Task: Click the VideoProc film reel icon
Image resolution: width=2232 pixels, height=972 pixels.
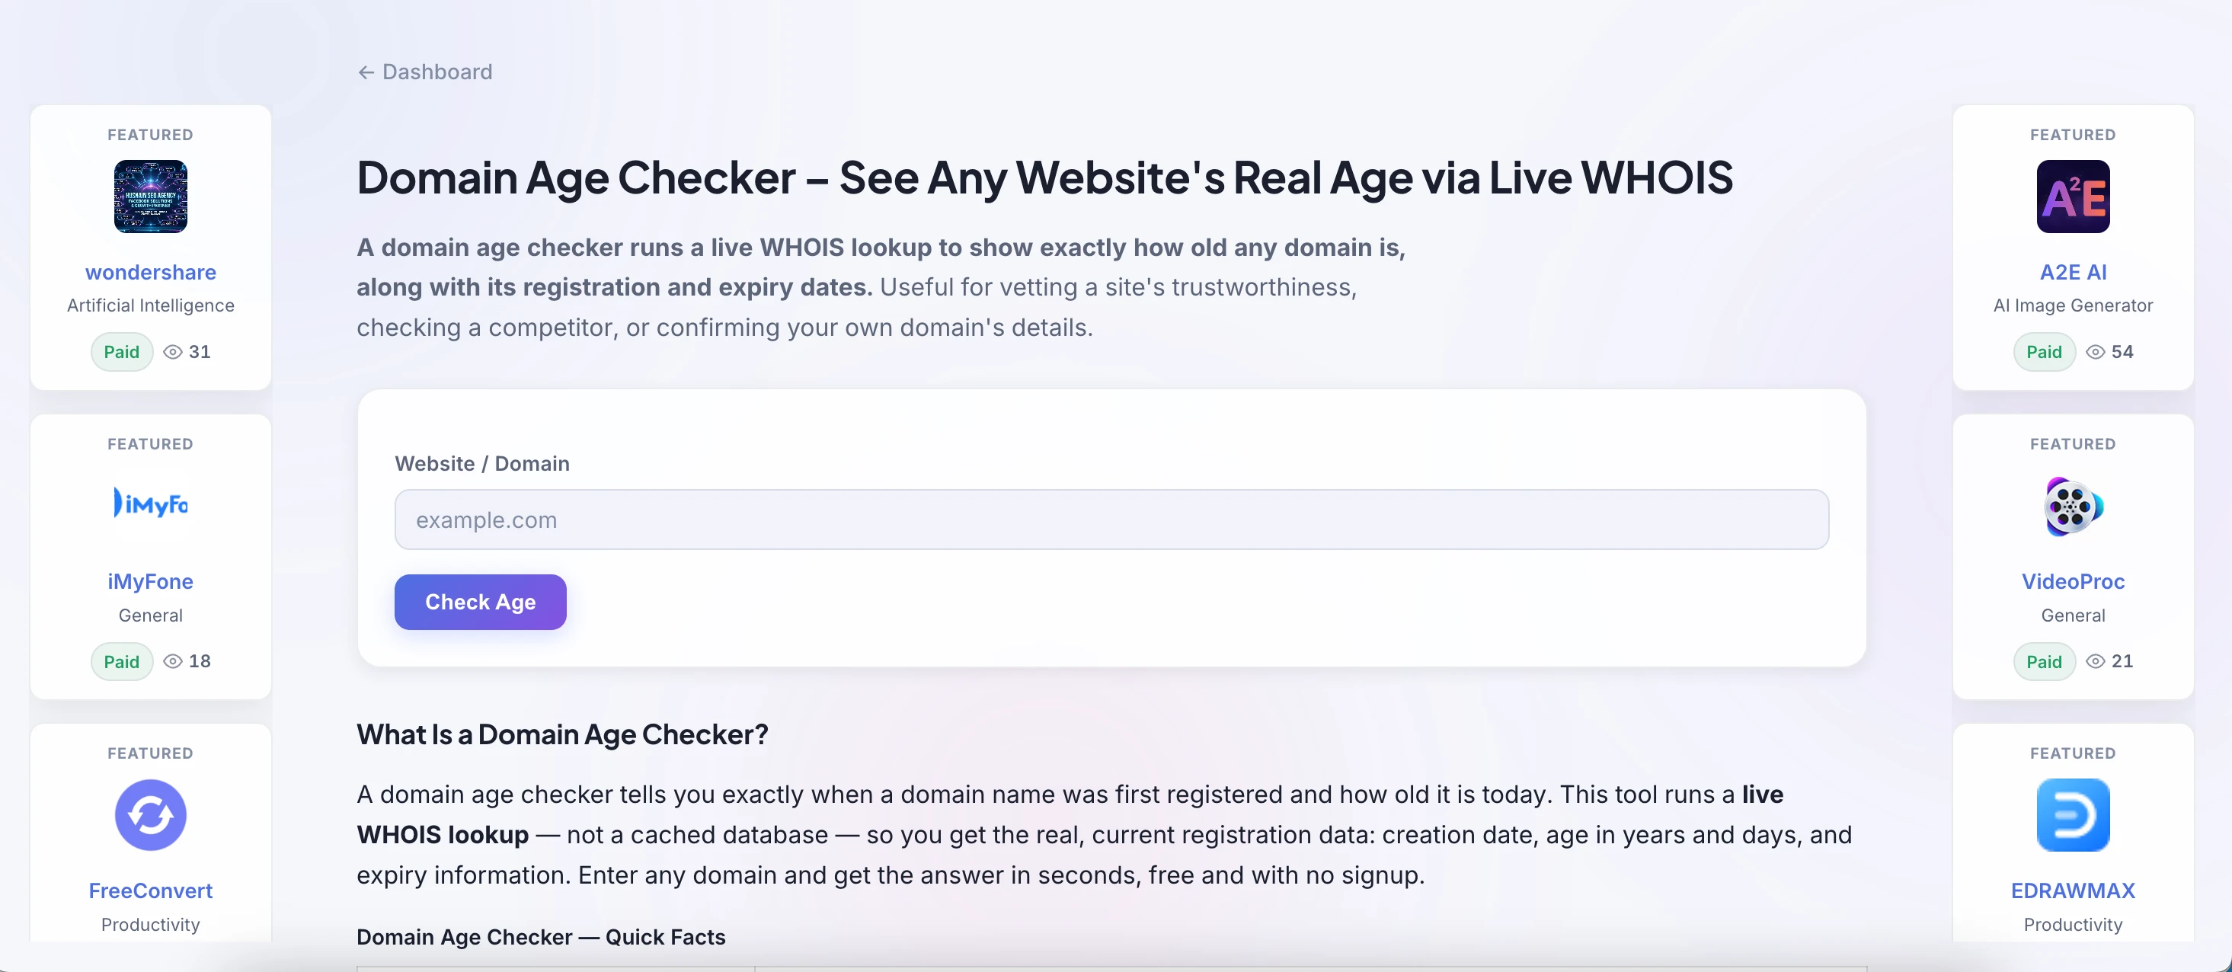Action: click(2073, 507)
